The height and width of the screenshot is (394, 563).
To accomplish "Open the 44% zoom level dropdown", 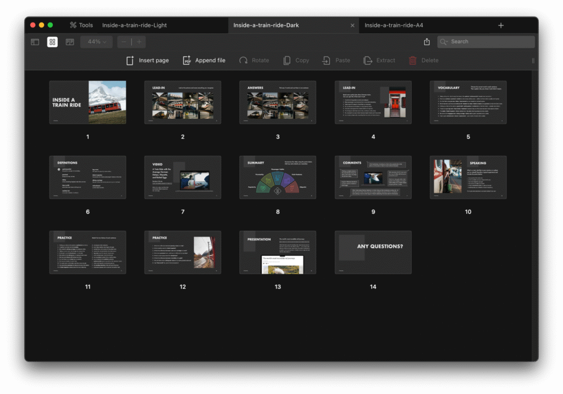I will point(97,42).
